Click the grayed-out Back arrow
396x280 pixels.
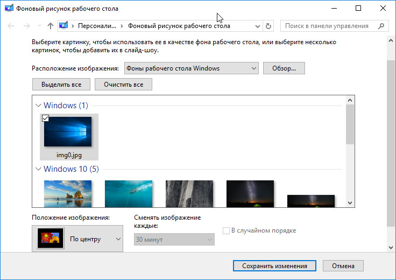11,26
